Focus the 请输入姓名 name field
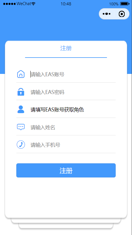Screen dimensions: 132x235 point(73,128)
